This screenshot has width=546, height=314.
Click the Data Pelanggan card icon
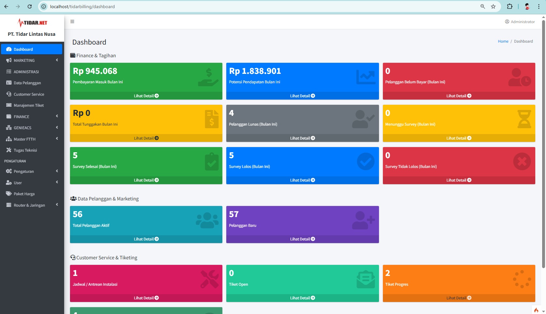coord(9,83)
